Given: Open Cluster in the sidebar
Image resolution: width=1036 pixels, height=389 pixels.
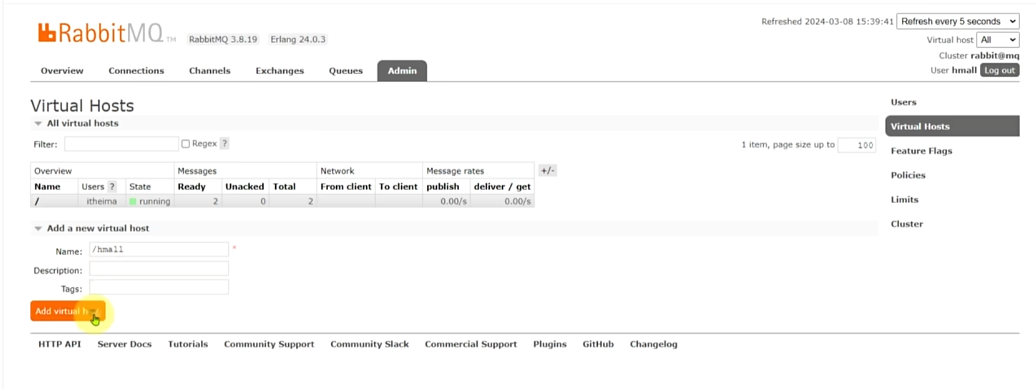Looking at the screenshot, I should tap(906, 224).
